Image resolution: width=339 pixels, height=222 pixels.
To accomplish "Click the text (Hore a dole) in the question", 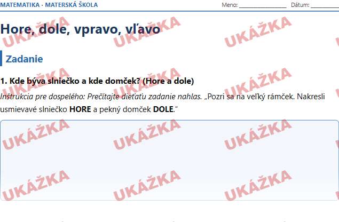I will [168, 81].
